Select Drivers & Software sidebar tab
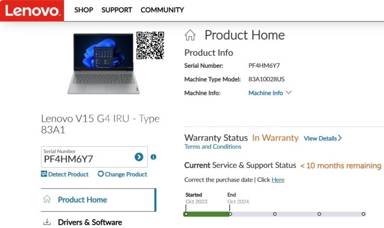Image resolution: width=384 pixels, height=228 pixels. (x=90, y=222)
